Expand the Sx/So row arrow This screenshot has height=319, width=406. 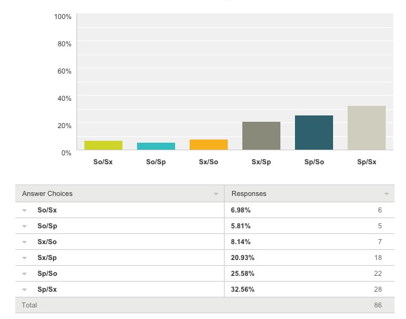(x=25, y=242)
